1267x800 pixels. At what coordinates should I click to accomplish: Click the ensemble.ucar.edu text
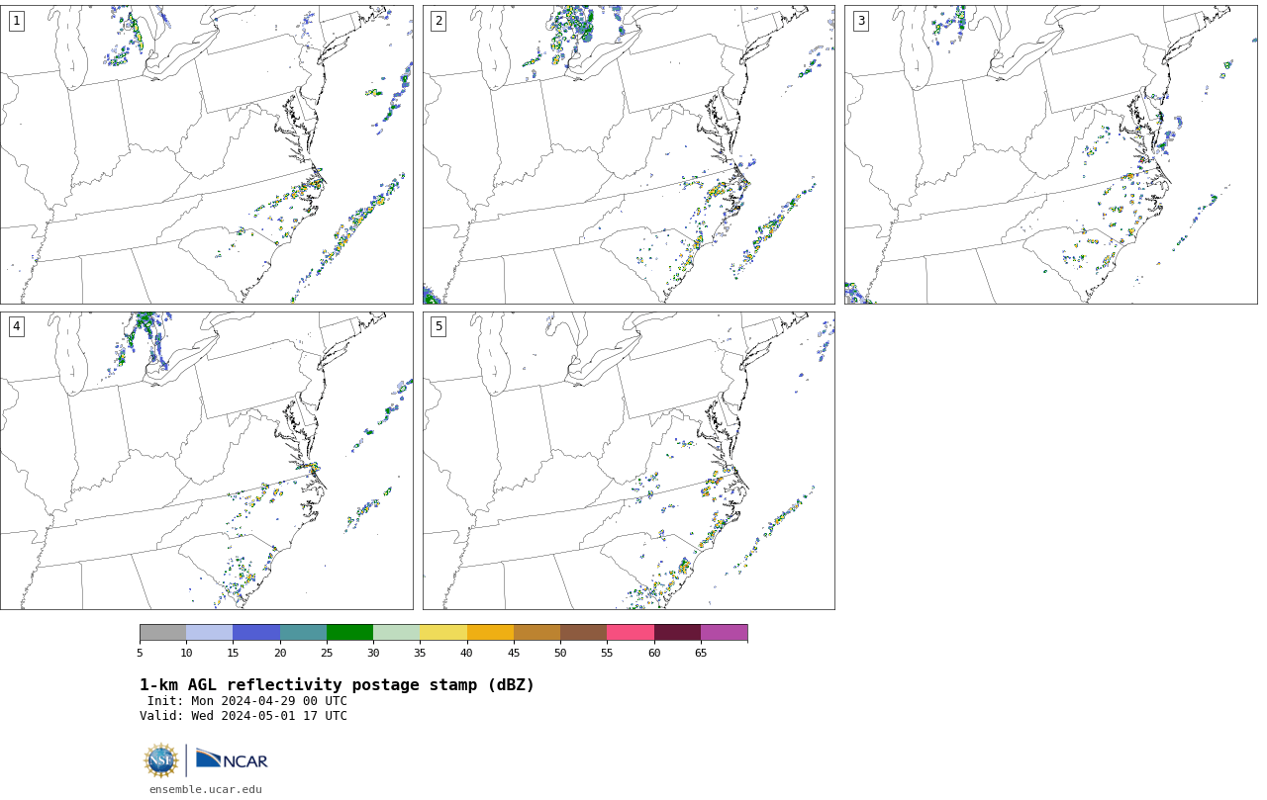click(206, 789)
